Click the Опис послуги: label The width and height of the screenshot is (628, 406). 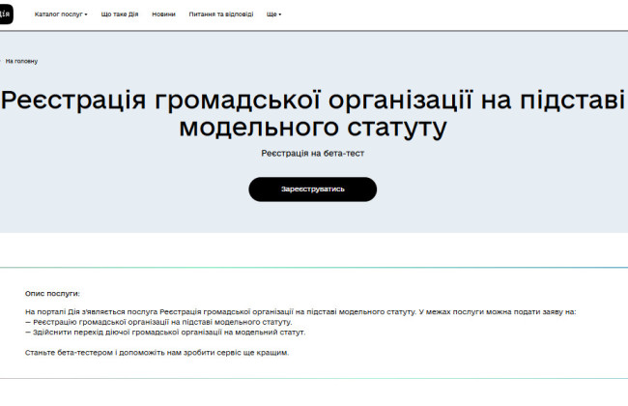[x=52, y=293]
